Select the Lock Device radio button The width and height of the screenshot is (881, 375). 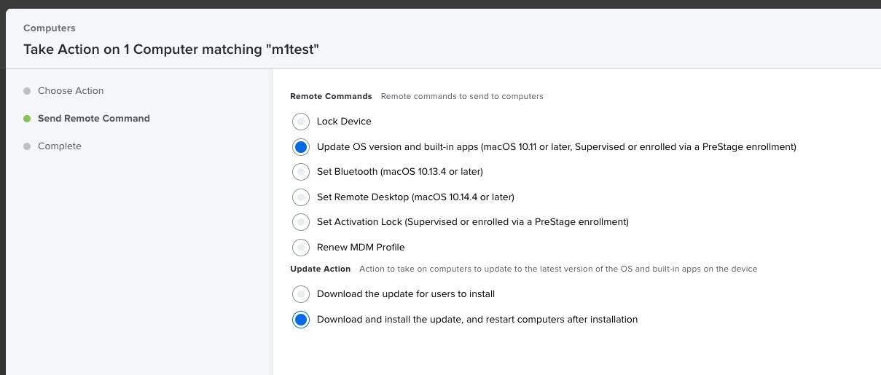point(301,122)
